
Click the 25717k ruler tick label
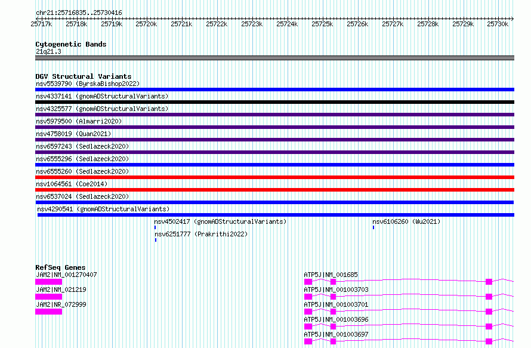tap(41, 24)
